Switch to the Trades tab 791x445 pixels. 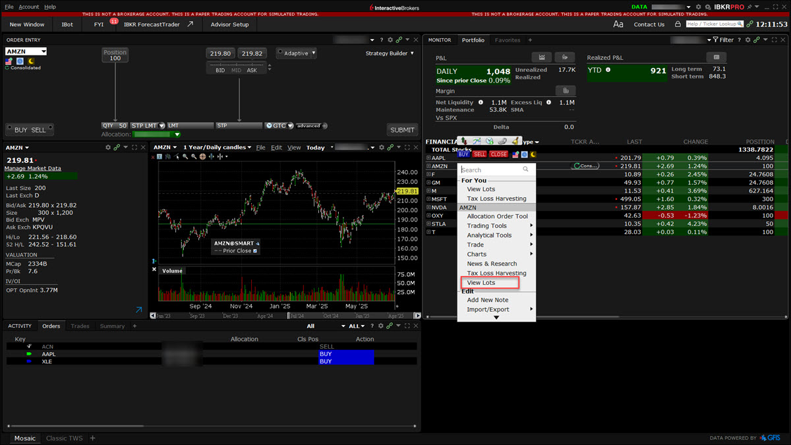80,326
